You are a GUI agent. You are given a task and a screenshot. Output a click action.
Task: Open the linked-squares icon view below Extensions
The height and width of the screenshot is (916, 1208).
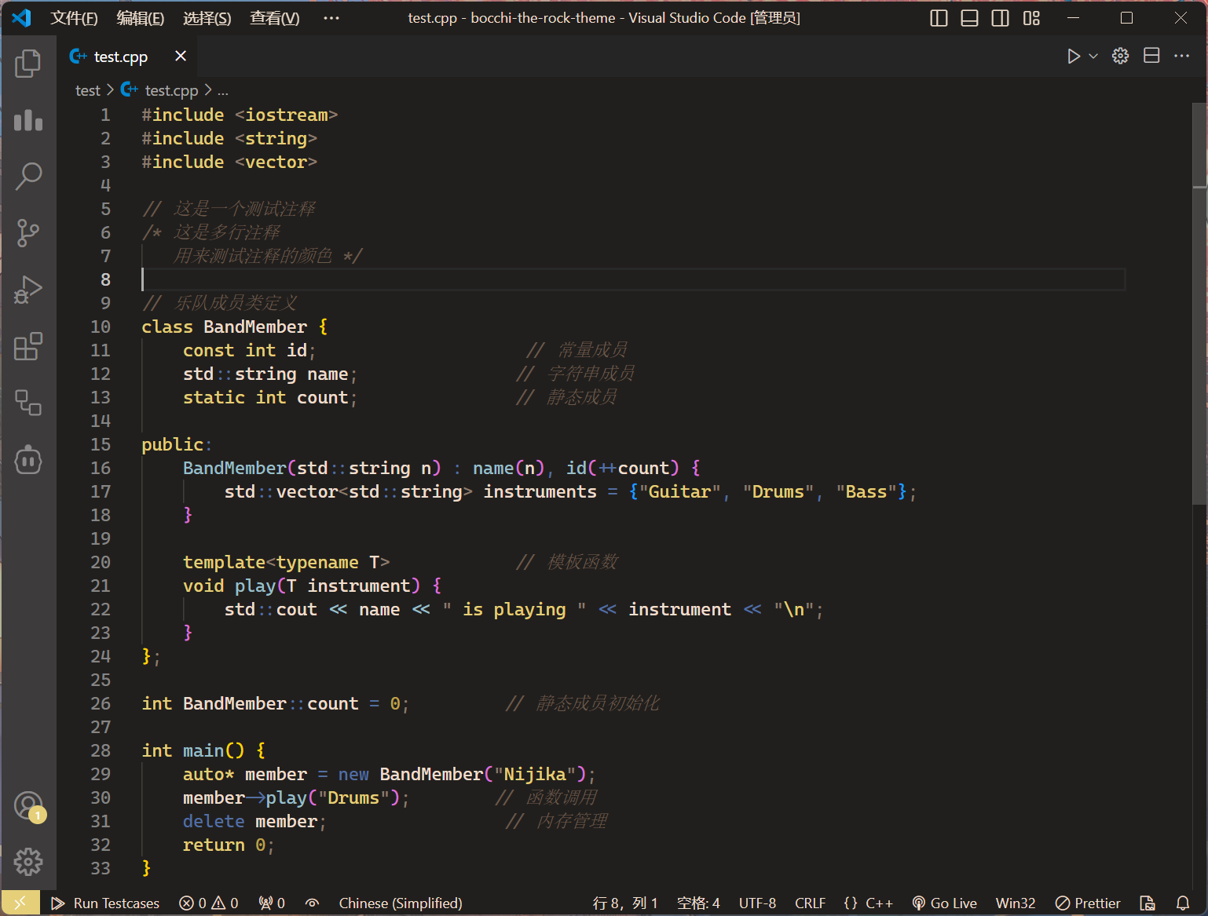(x=28, y=403)
